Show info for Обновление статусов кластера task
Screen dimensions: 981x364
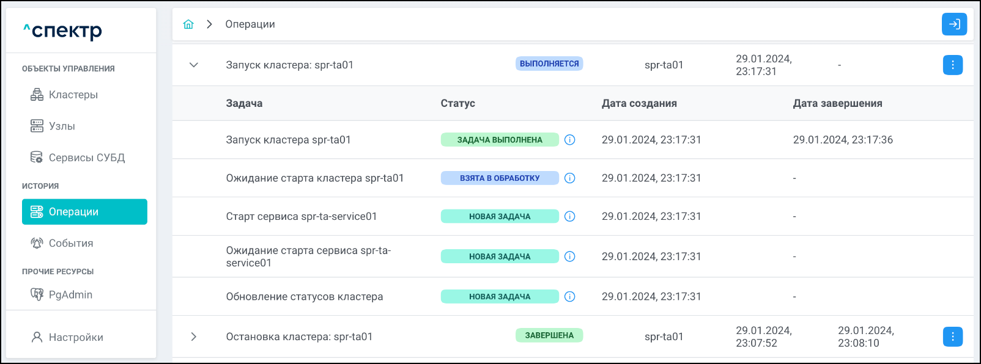pos(569,297)
